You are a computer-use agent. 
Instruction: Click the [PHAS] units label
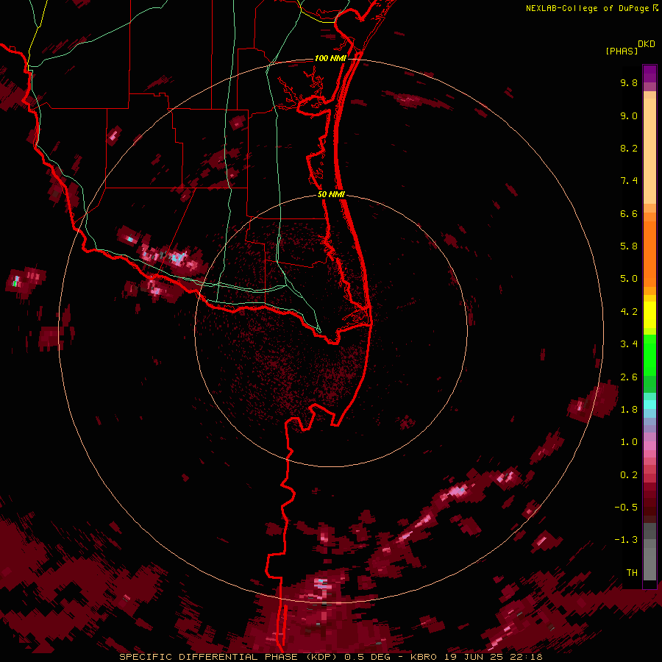pos(622,51)
